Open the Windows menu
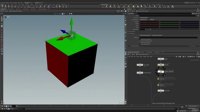 point(15,3)
